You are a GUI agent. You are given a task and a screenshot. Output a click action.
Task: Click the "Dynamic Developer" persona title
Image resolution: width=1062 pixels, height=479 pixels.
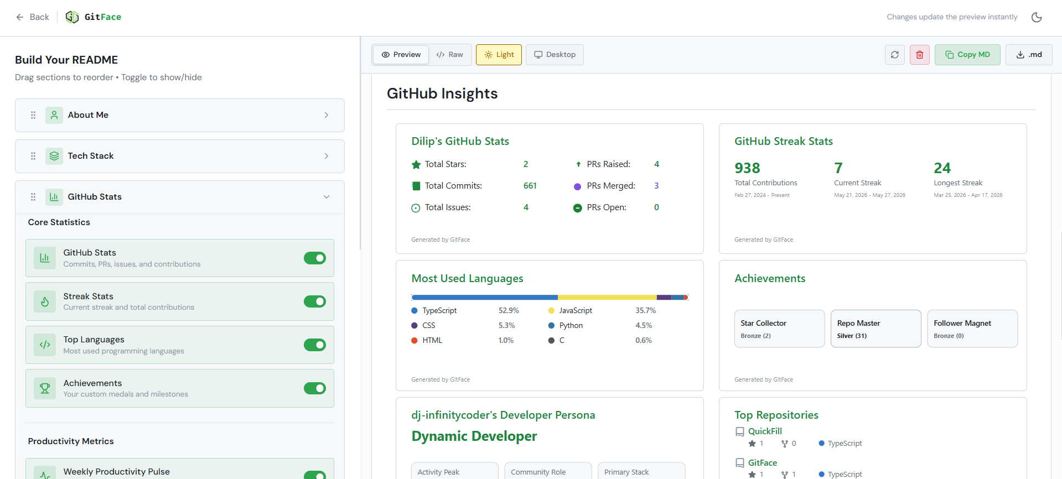point(474,436)
